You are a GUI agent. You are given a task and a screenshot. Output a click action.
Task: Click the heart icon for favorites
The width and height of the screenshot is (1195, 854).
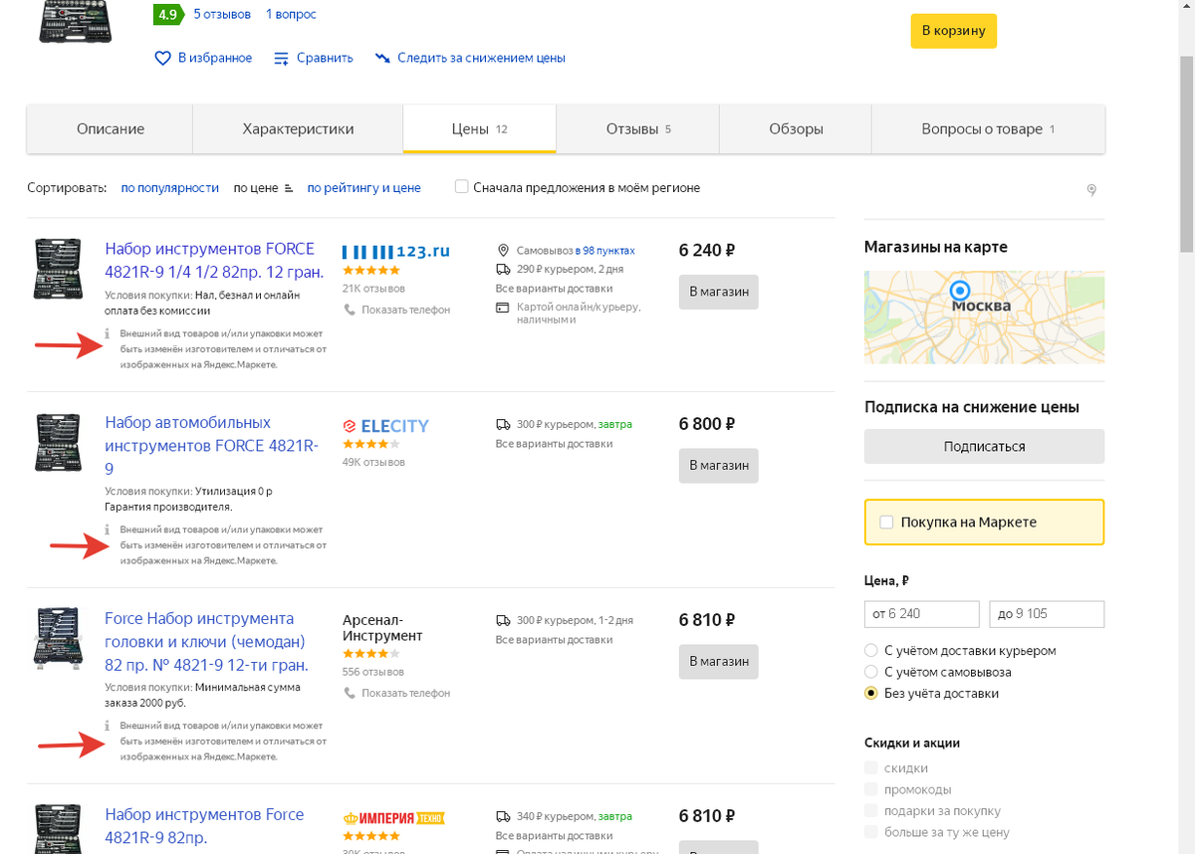(x=163, y=59)
